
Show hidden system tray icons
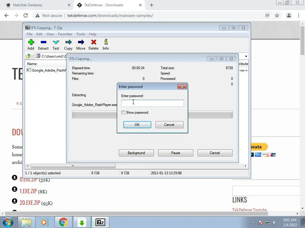point(253,222)
